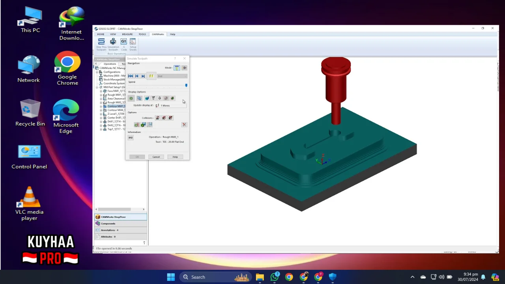The width and height of the screenshot is (505, 284).
Task: Toggle blue fixture display option icon
Action: (147, 98)
